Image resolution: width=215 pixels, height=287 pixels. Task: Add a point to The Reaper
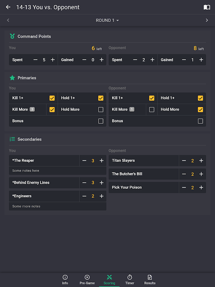101,161
